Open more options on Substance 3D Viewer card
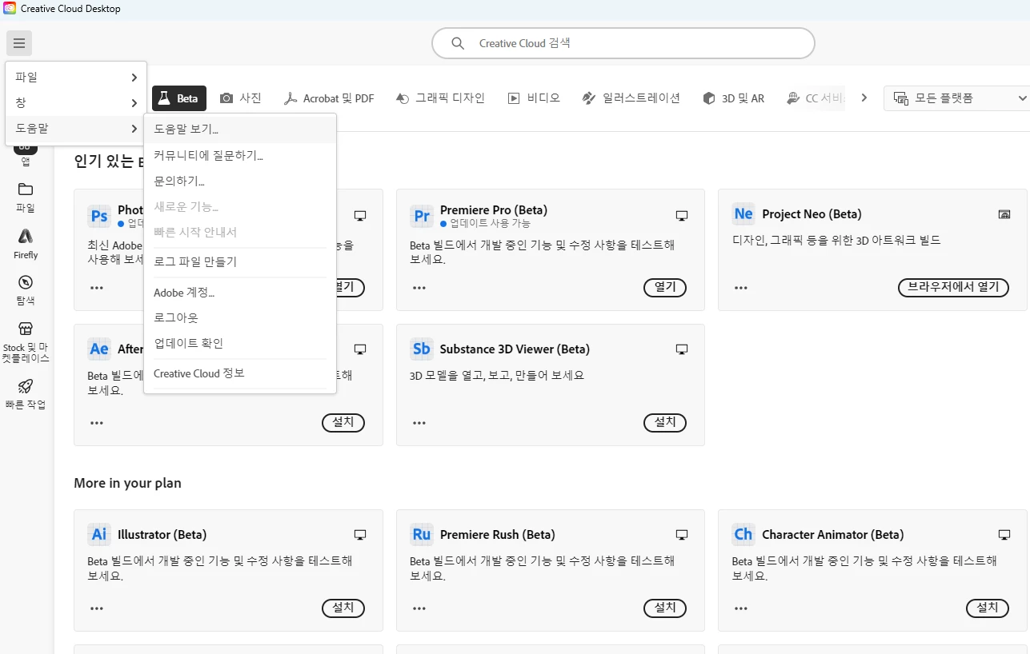Image resolution: width=1030 pixels, height=654 pixels. pos(419,422)
